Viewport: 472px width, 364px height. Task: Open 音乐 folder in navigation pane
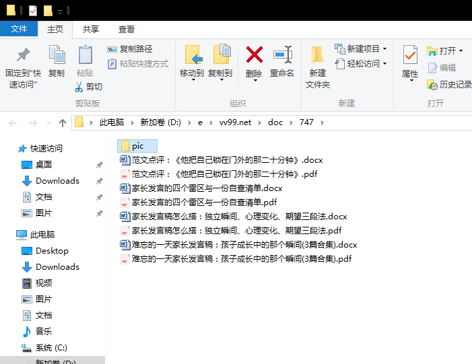(x=37, y=332)
